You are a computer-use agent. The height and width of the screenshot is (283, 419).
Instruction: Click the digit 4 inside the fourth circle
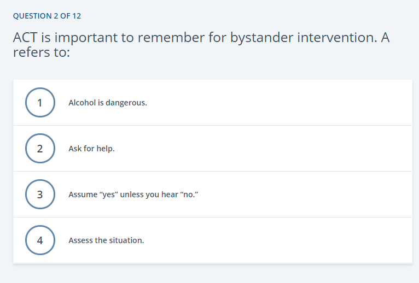[x=40, y=240]
